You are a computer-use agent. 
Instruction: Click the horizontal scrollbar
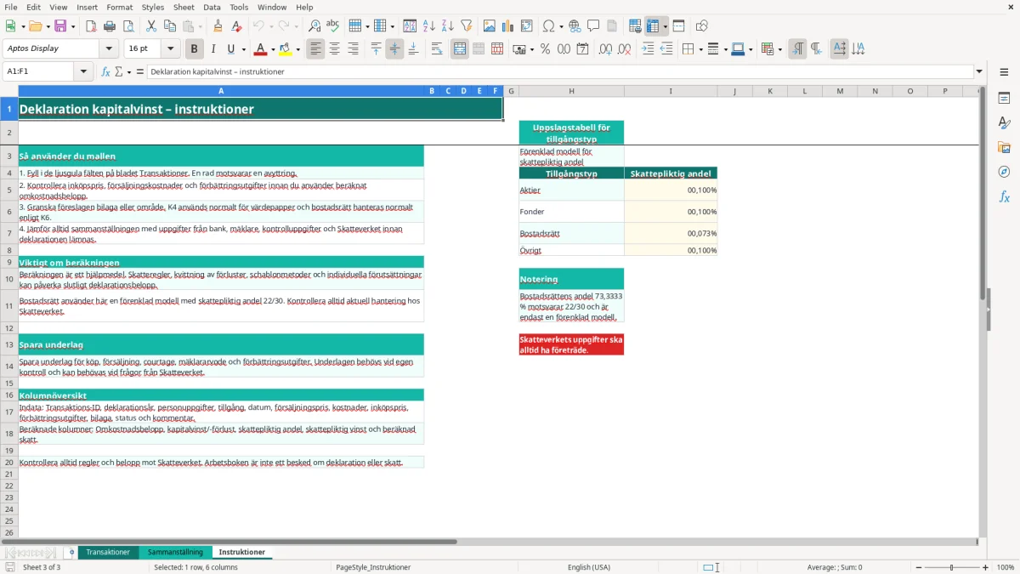click(229, 542)
